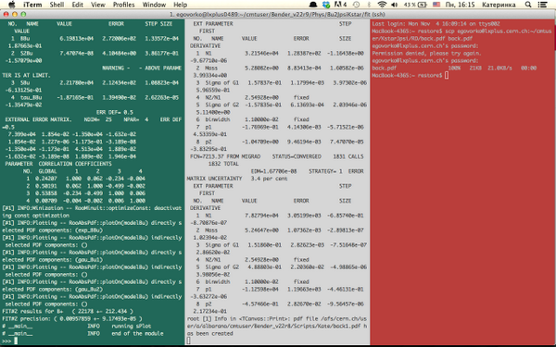Click the 'back.pdf 100% 21KB' transfer line

pos(454,68)
